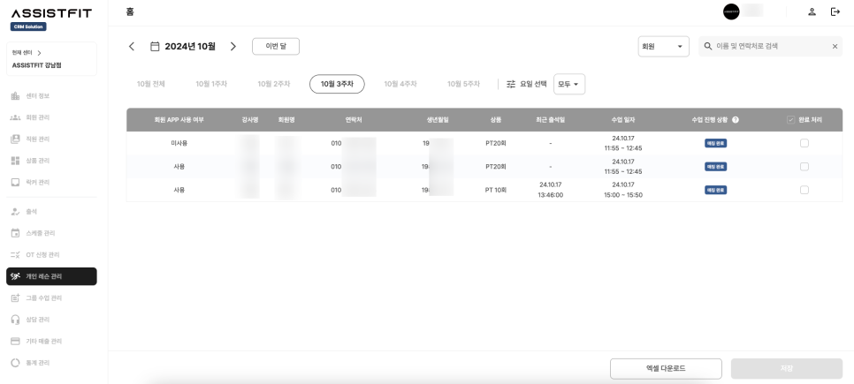The height and width of the screenshot is (384, 854).
Task: Open 센터 정보 from the sidebar
Action: tap(36, 95)
